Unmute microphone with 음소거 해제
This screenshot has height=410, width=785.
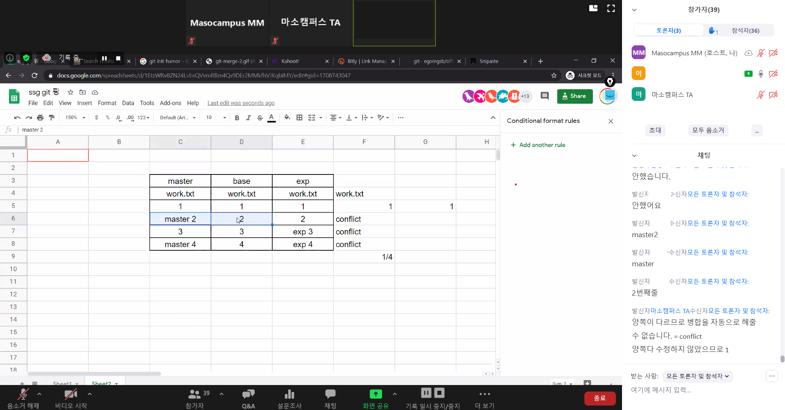pos(23,398)
